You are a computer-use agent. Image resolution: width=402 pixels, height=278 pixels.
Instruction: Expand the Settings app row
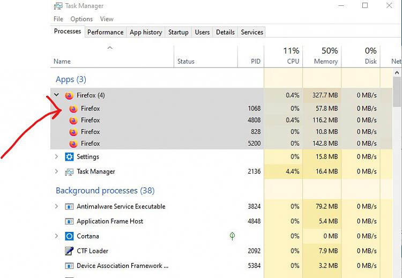(57, 156)
